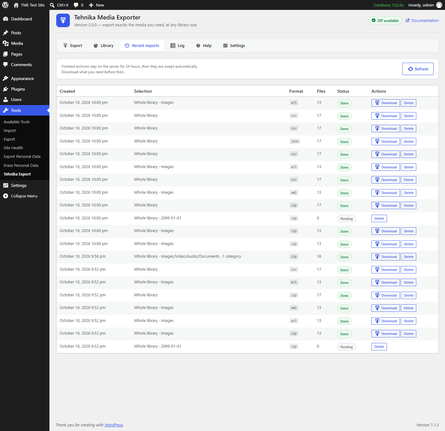This screenshot has height=431, width=445.
Task: Open the Ctrl+K search icon
Action: [x=52, y=5]
